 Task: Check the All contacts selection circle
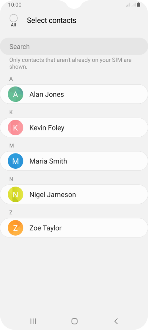[x=13, y=18]
